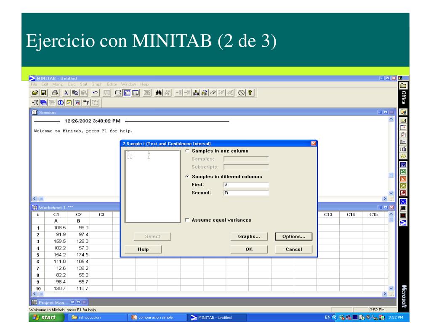The width and height of the screenshot is (431, 323).
Task: Click the Session window toolbar icon
Action: (x=118, y=93)
